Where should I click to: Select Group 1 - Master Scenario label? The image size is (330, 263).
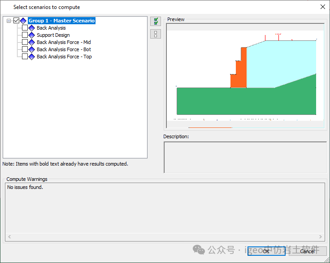pyautogui.click(x=62, y=21)
